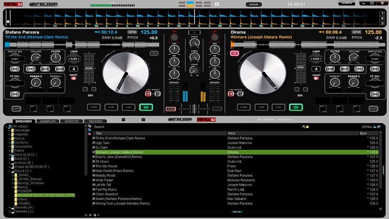
Task: Open left deck siren sampler selector
Action: pos(15,59)
